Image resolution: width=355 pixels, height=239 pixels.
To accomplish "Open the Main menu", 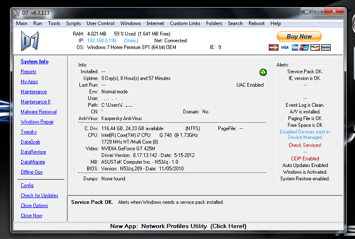I will [22, 23].
